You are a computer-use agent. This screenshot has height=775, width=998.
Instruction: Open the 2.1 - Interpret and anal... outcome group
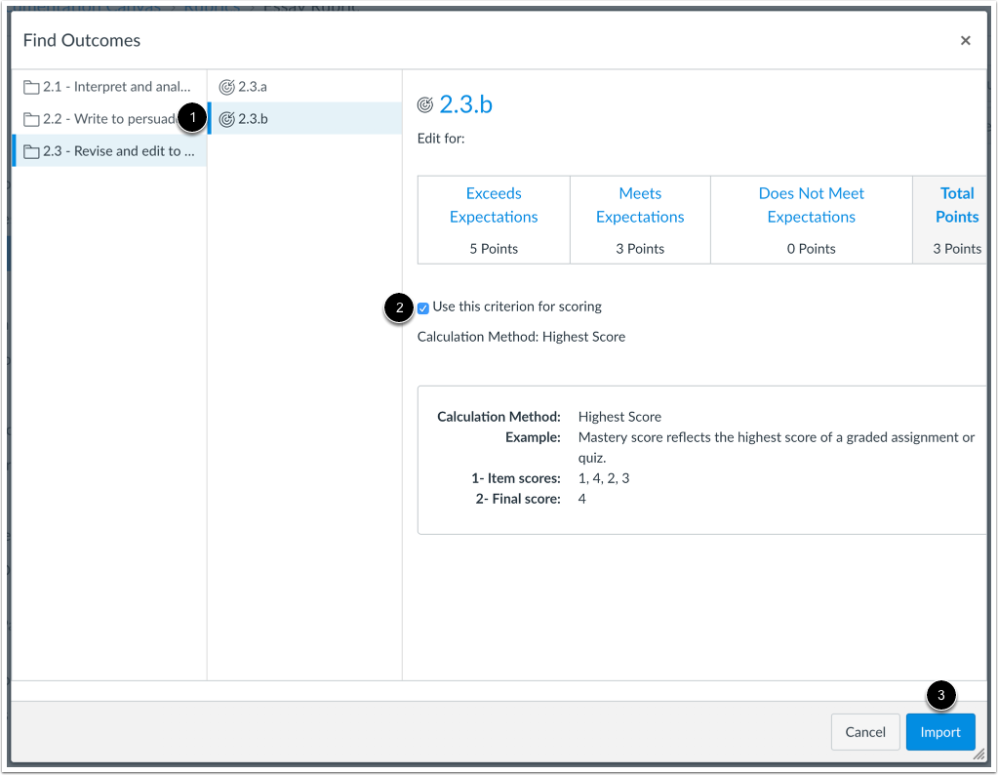109,87
